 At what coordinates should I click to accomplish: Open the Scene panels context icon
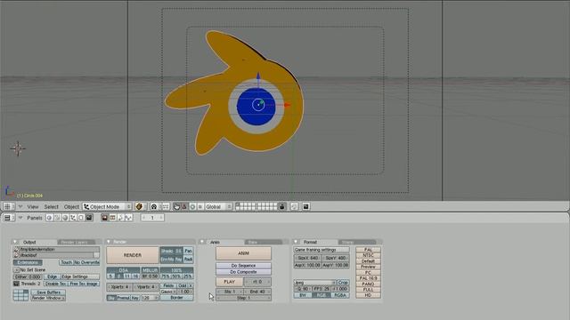click(x=89, y=218)
